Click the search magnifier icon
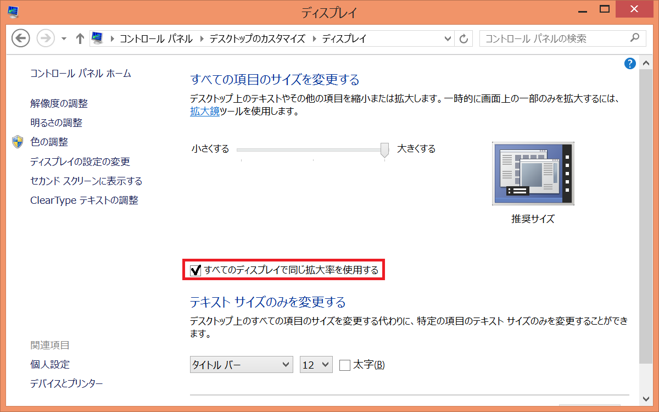This screenshot has height=412, width=659. (x=634, y=38)
